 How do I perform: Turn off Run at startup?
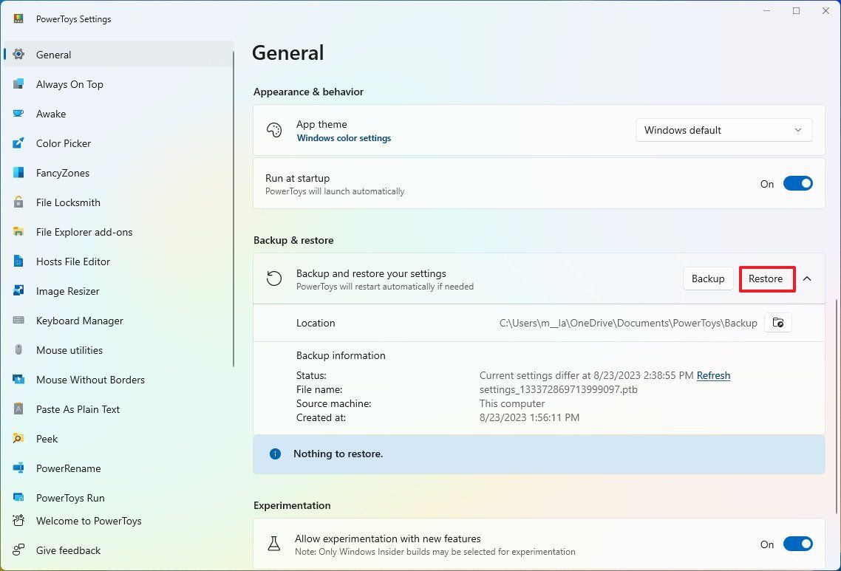pos(798,183)
